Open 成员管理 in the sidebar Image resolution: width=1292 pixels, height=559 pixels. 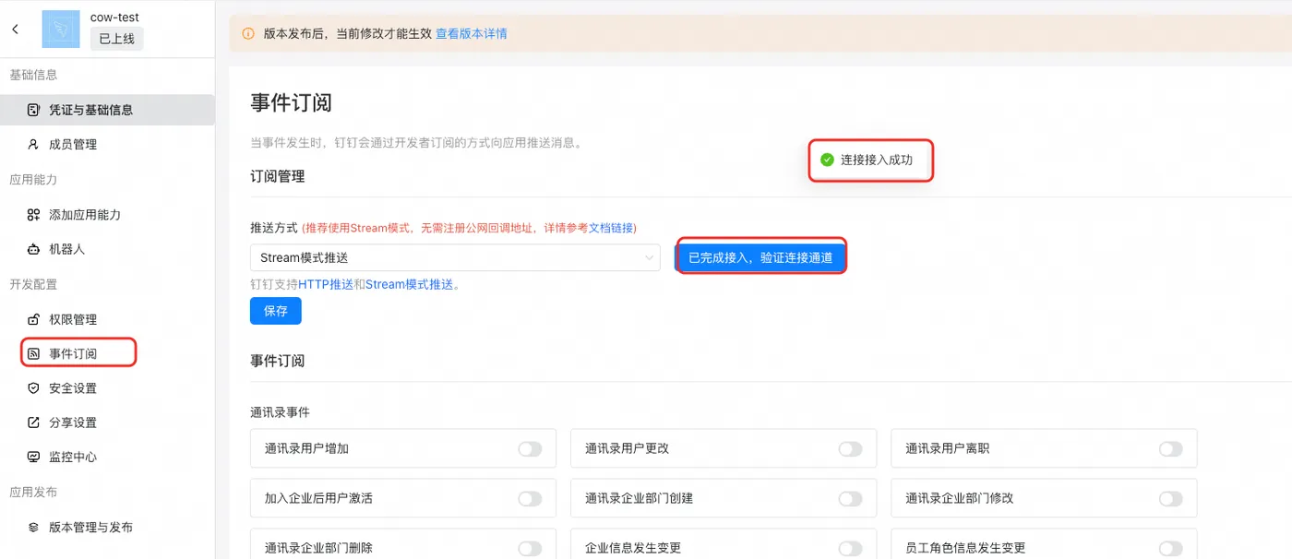pos(107,144)
